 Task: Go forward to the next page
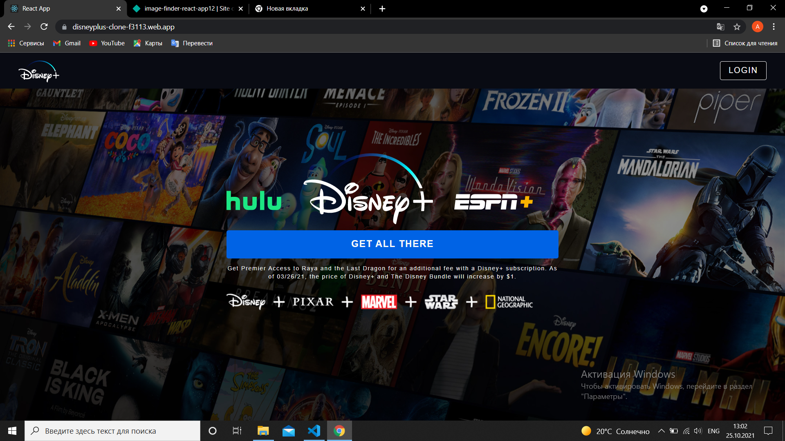coord(27,27)
